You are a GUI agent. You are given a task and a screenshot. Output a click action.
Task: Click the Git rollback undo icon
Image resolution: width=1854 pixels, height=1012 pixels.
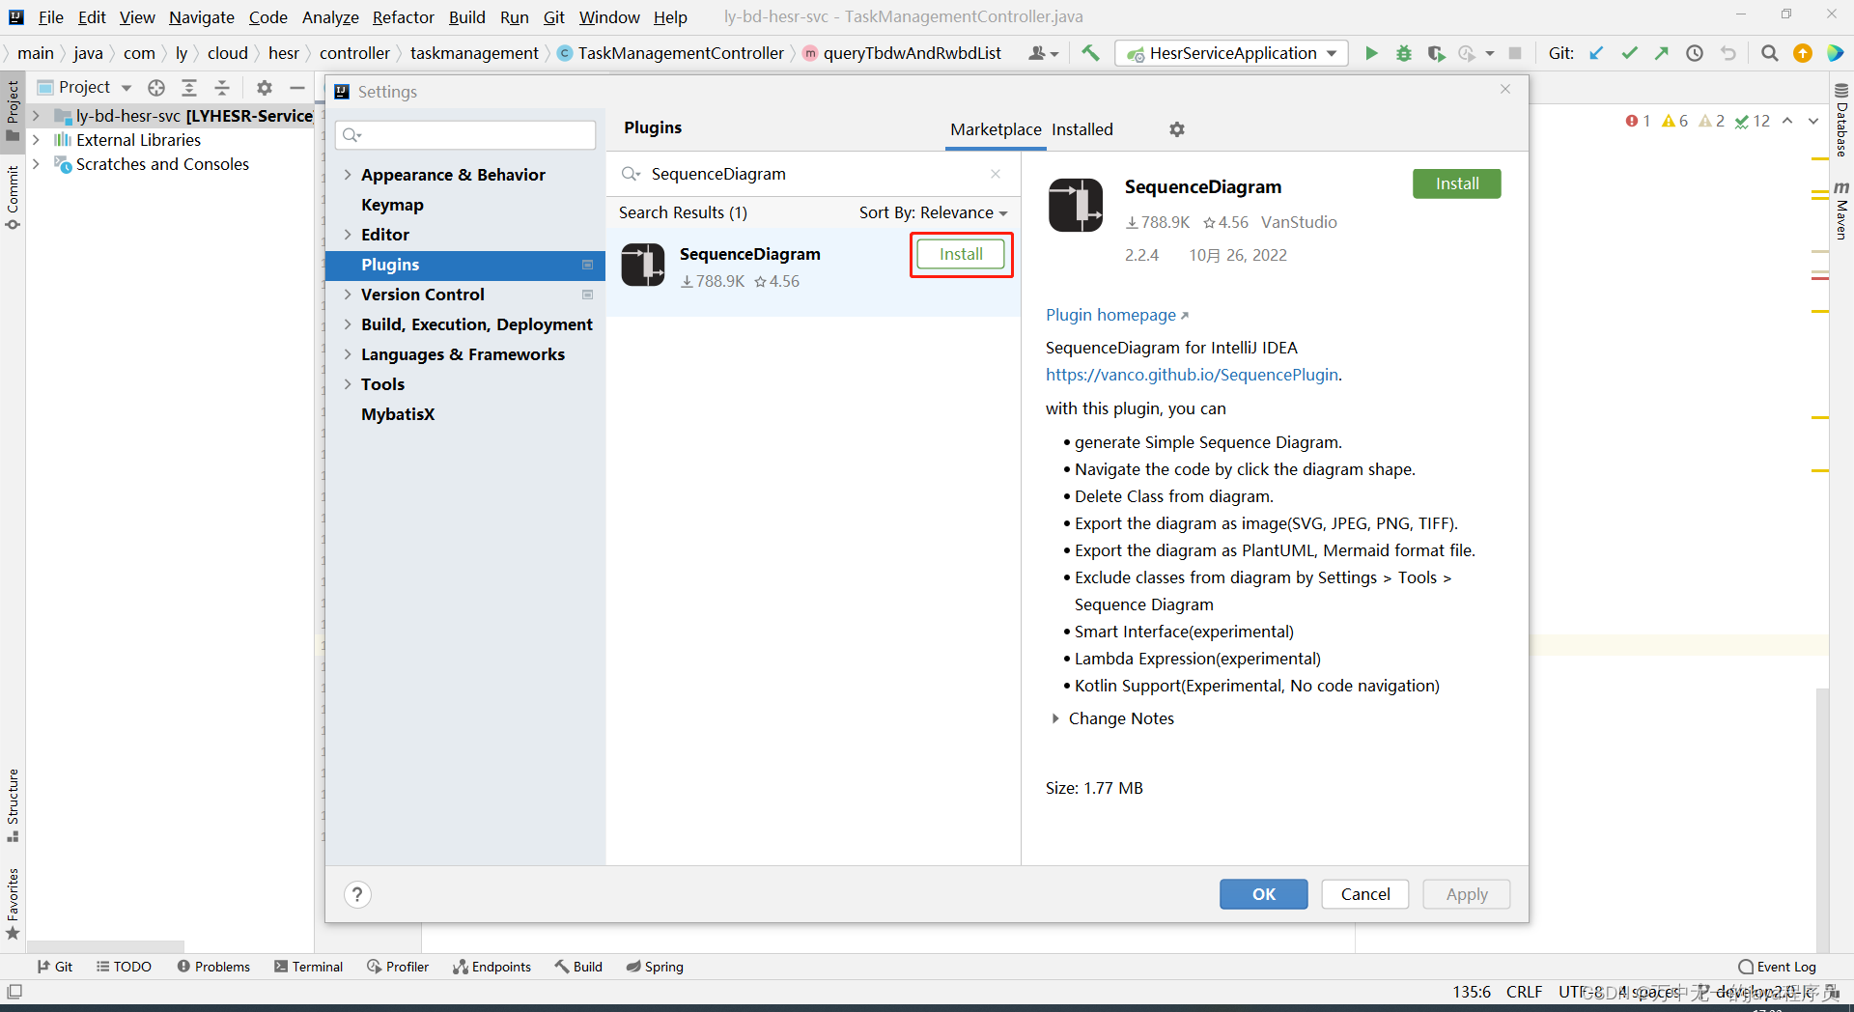1728,53
